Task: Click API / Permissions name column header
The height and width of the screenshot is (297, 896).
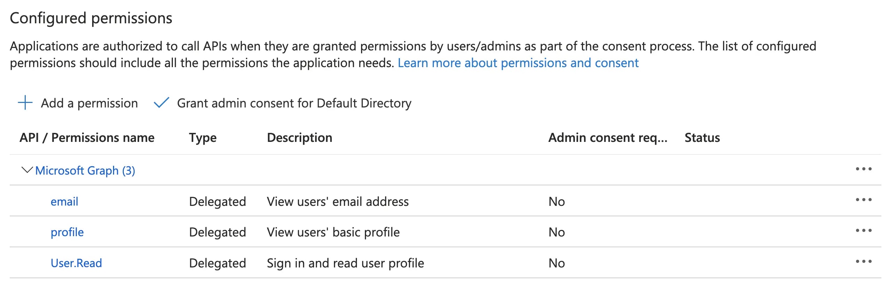Action: (87, 138)
